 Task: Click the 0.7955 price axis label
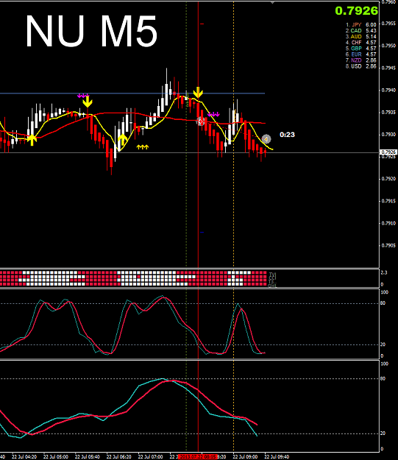click(389, 24)
